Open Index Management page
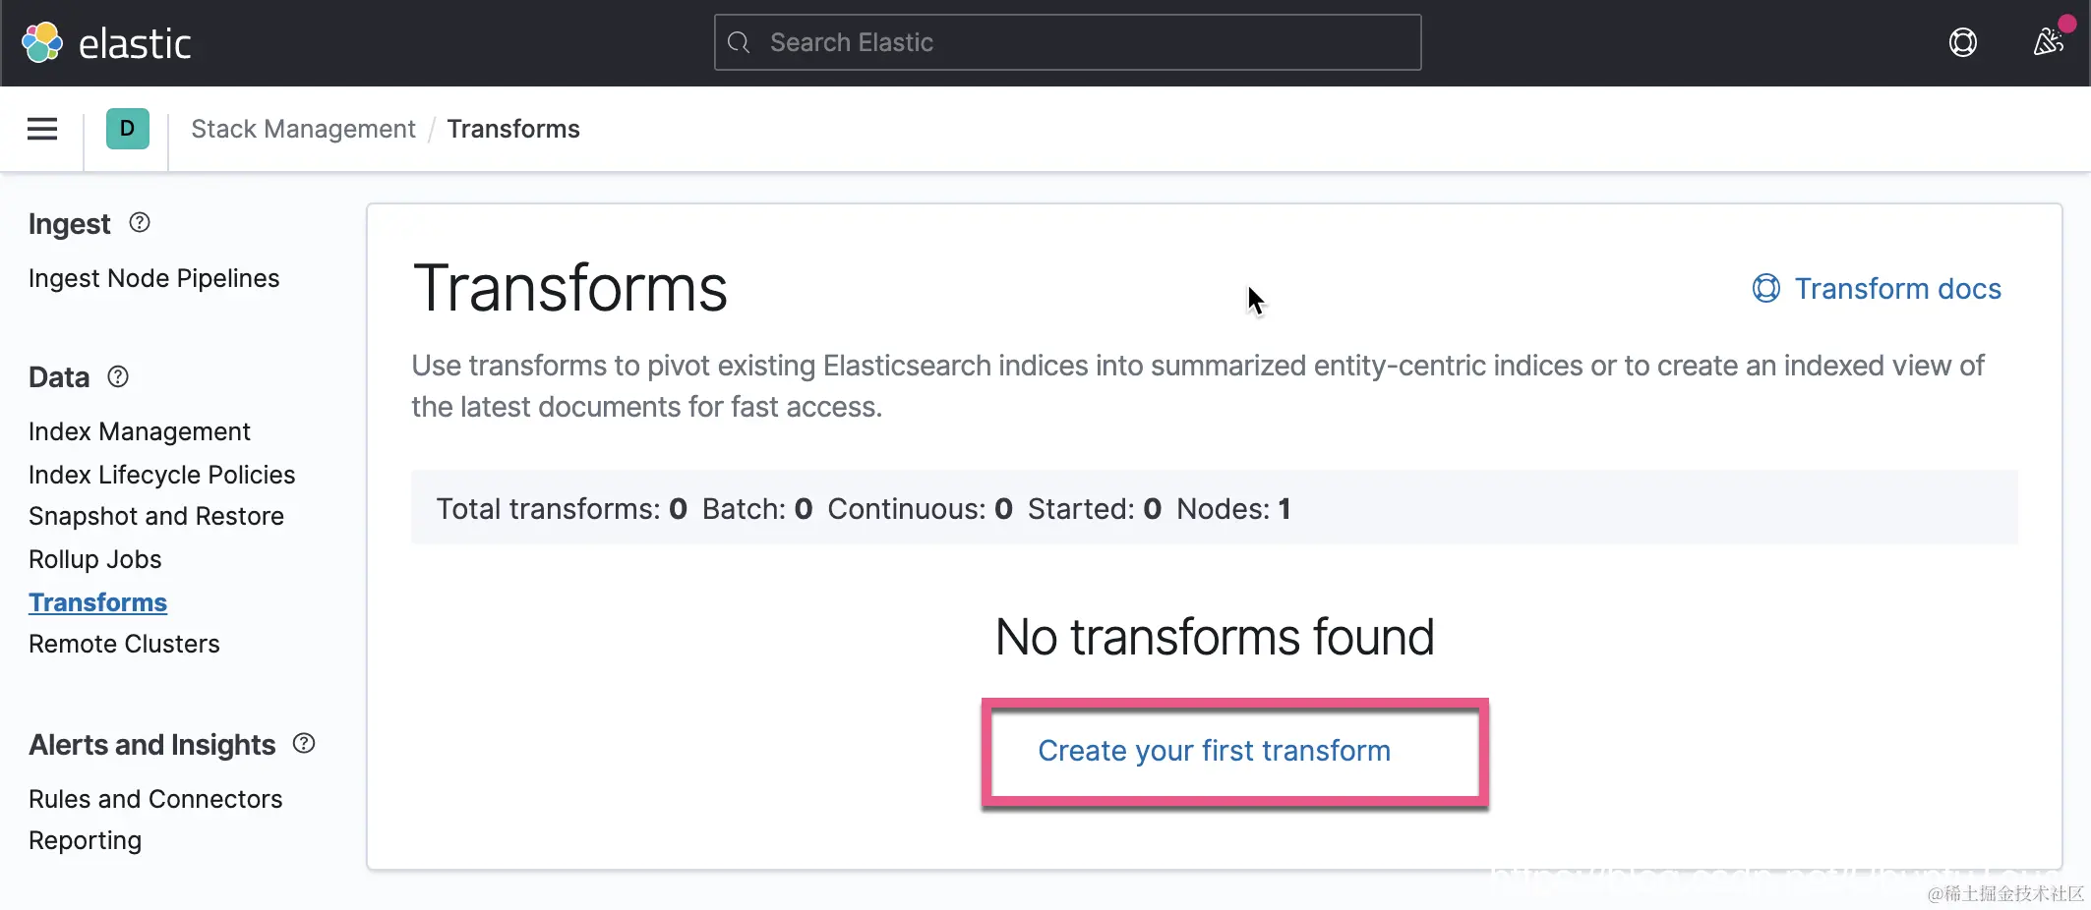Image resolution: width=2091 pixels, height=910 pixels. coord(139,431)
